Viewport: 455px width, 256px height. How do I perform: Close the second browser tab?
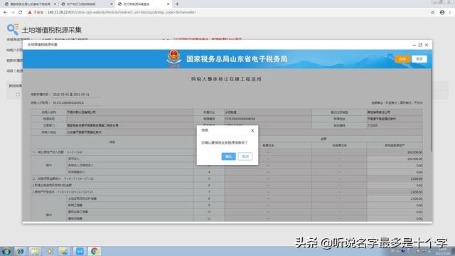coord(112,4)
